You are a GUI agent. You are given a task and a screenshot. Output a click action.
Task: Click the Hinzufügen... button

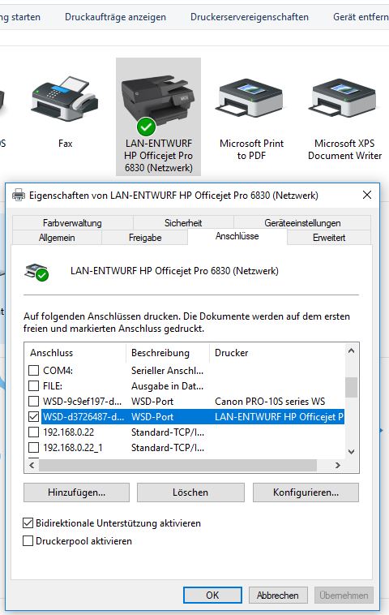point(76,492)
